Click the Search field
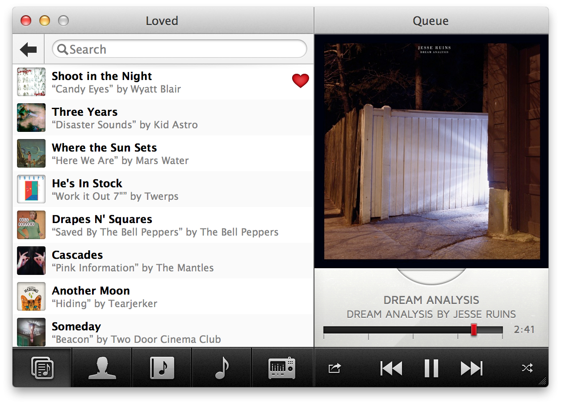Viewport: 561px width, 405px height. coord(180,49)
